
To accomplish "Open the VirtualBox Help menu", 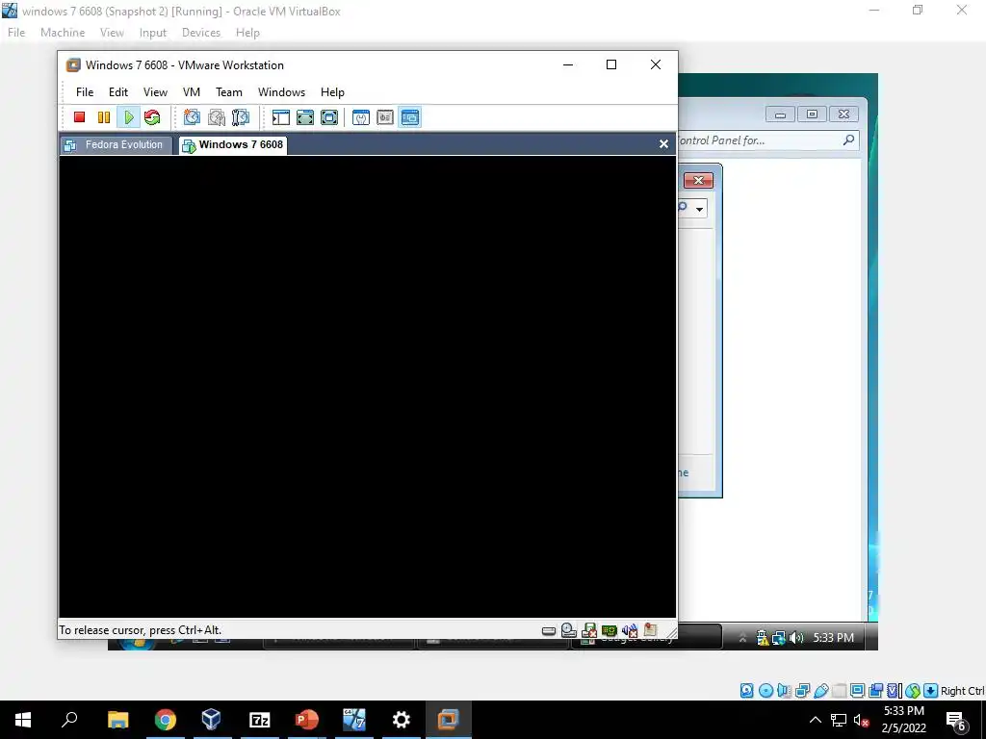I will pos(247,33).
